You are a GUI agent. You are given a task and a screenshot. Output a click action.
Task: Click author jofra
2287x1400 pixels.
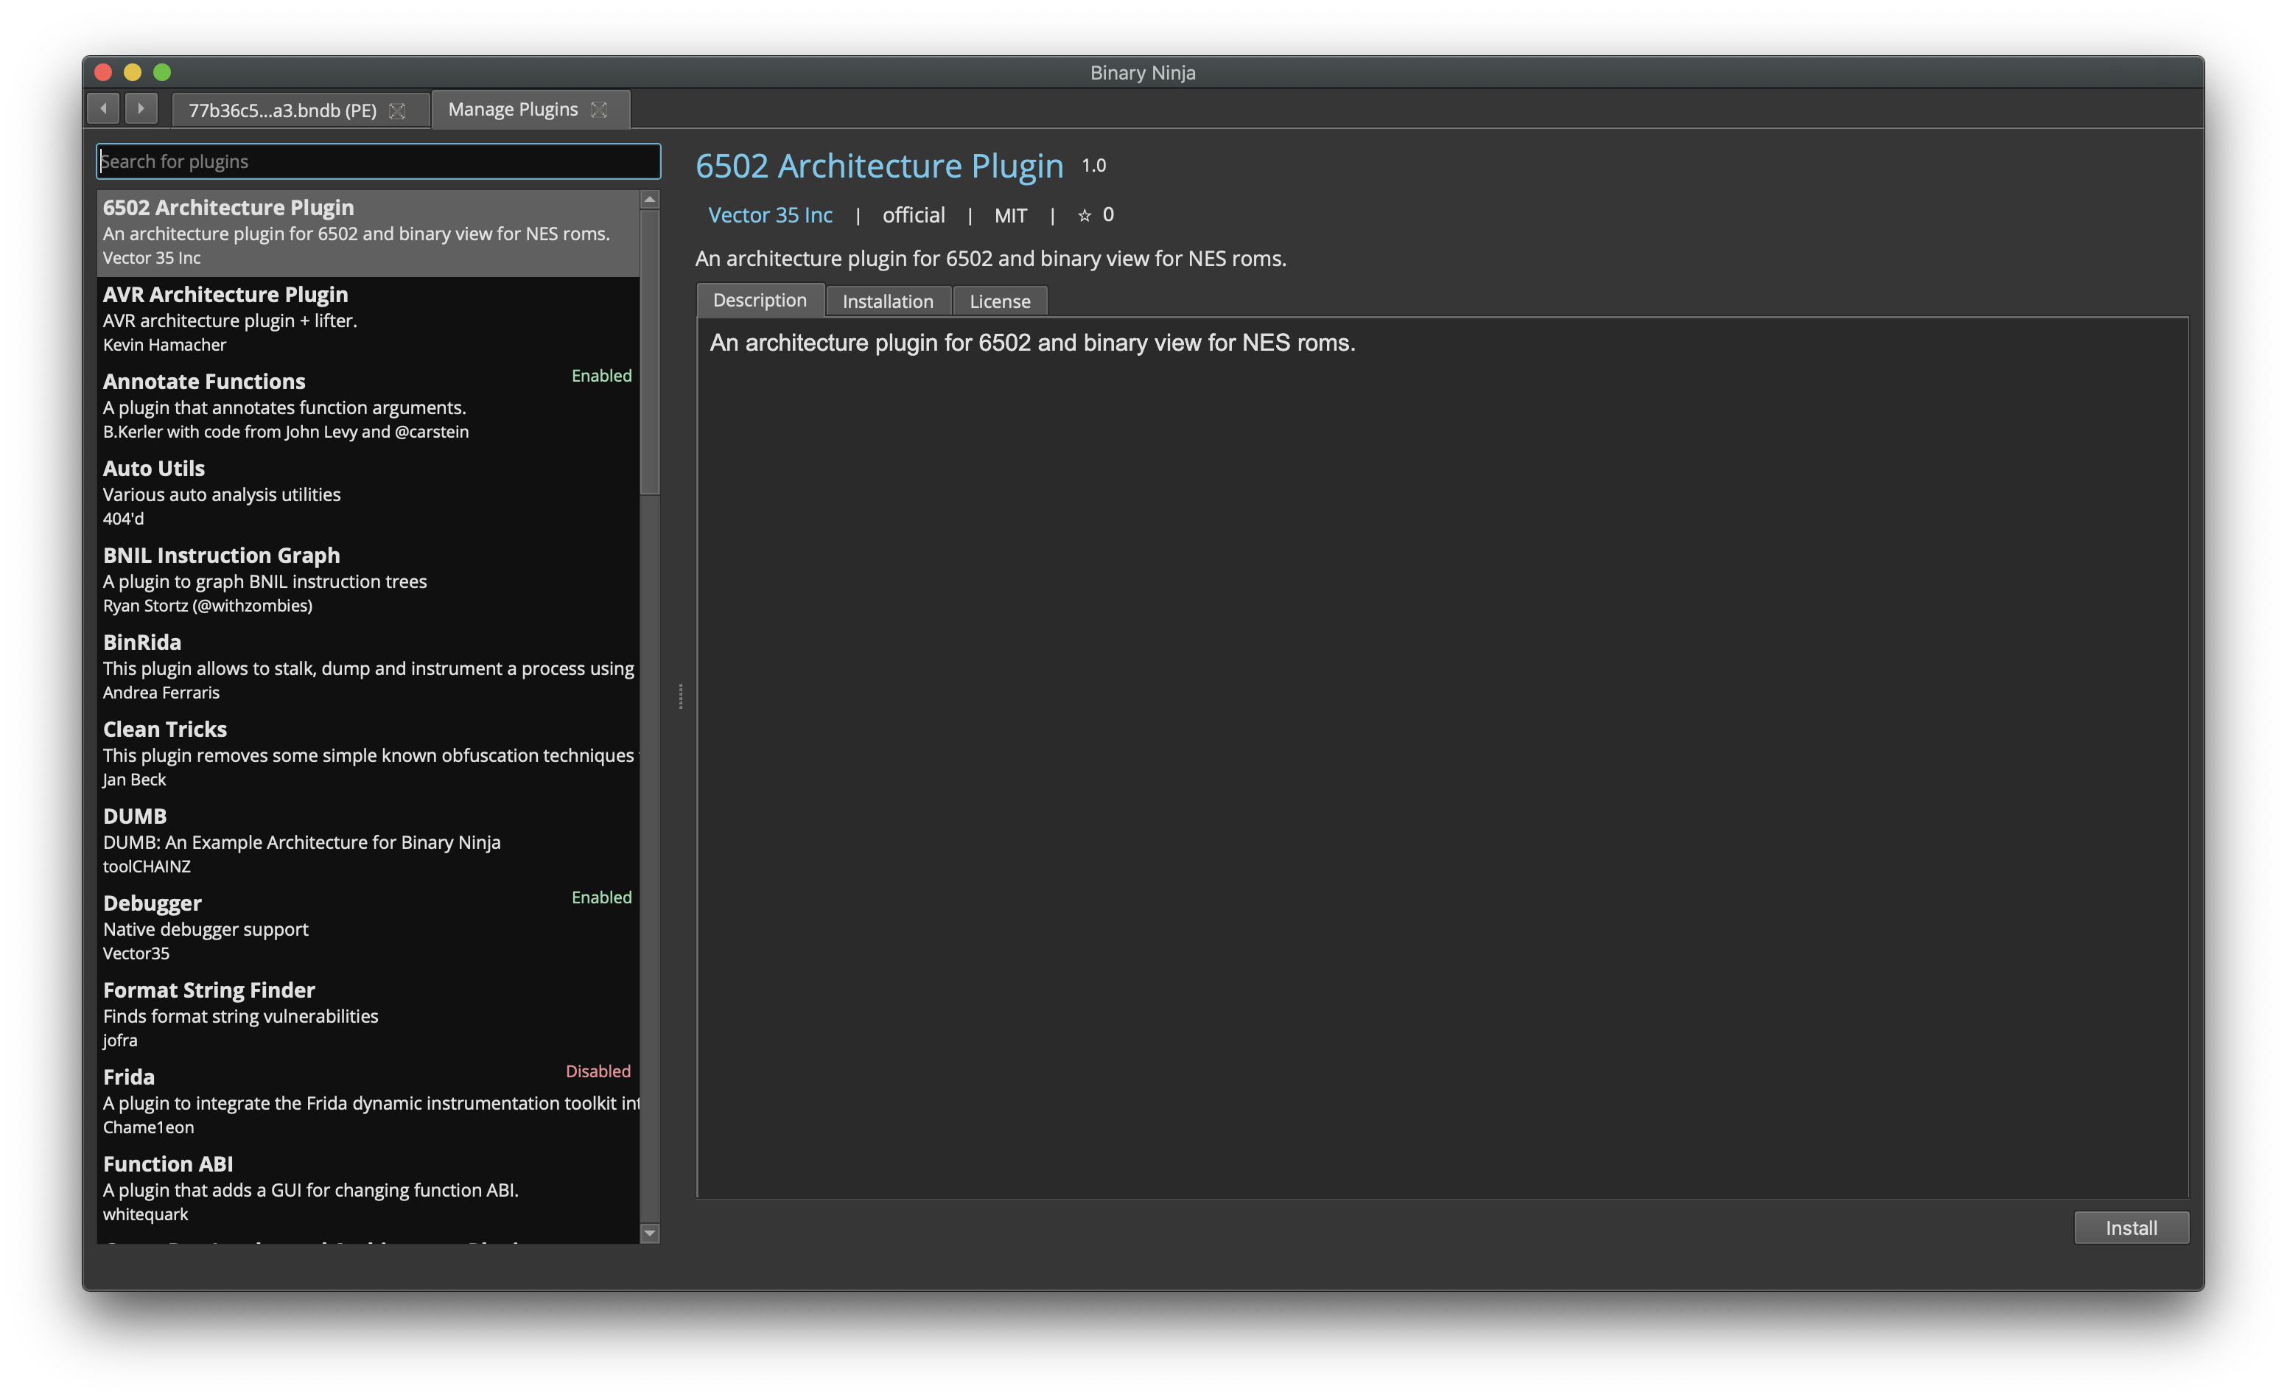pyautogui.click(x=120, y=1040)
